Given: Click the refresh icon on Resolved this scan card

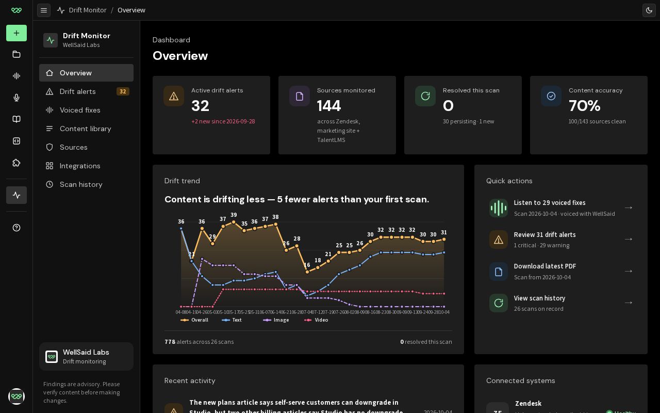Looking at the screenshot, I should point(425,96).
